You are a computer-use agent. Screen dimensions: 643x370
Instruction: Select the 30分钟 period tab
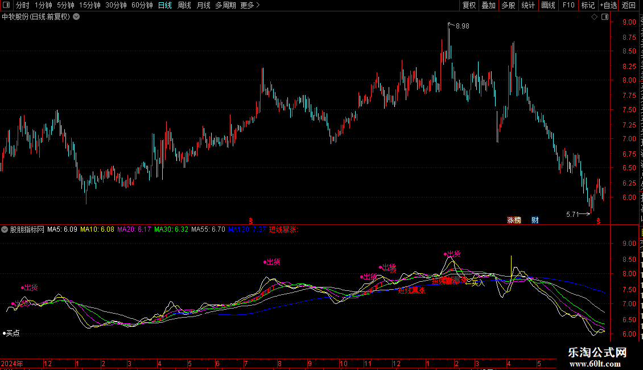click(x=116, y=5)
